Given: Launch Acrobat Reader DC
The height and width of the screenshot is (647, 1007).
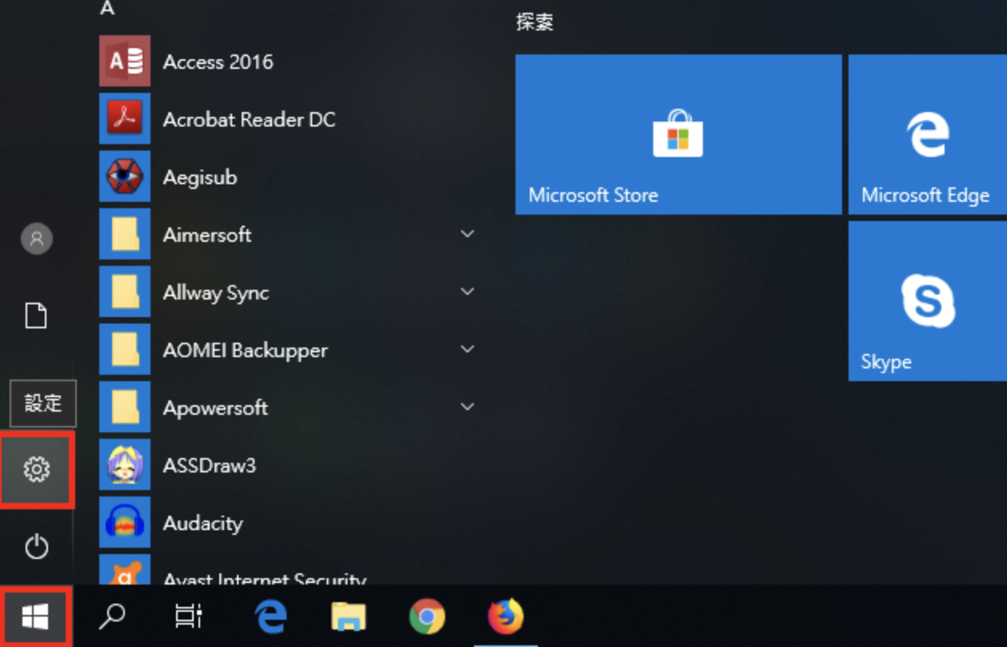Looking at the screenshot, I should (x=288, y=119).
